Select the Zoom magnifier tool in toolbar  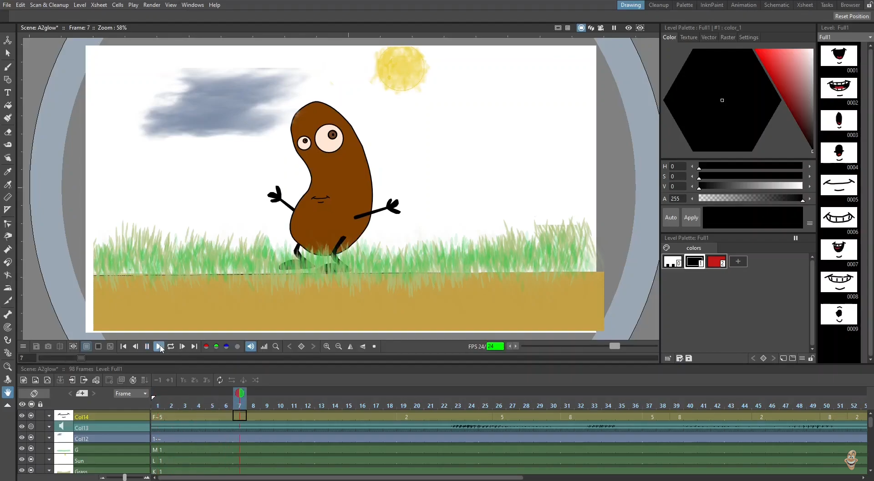coord(8,367)
